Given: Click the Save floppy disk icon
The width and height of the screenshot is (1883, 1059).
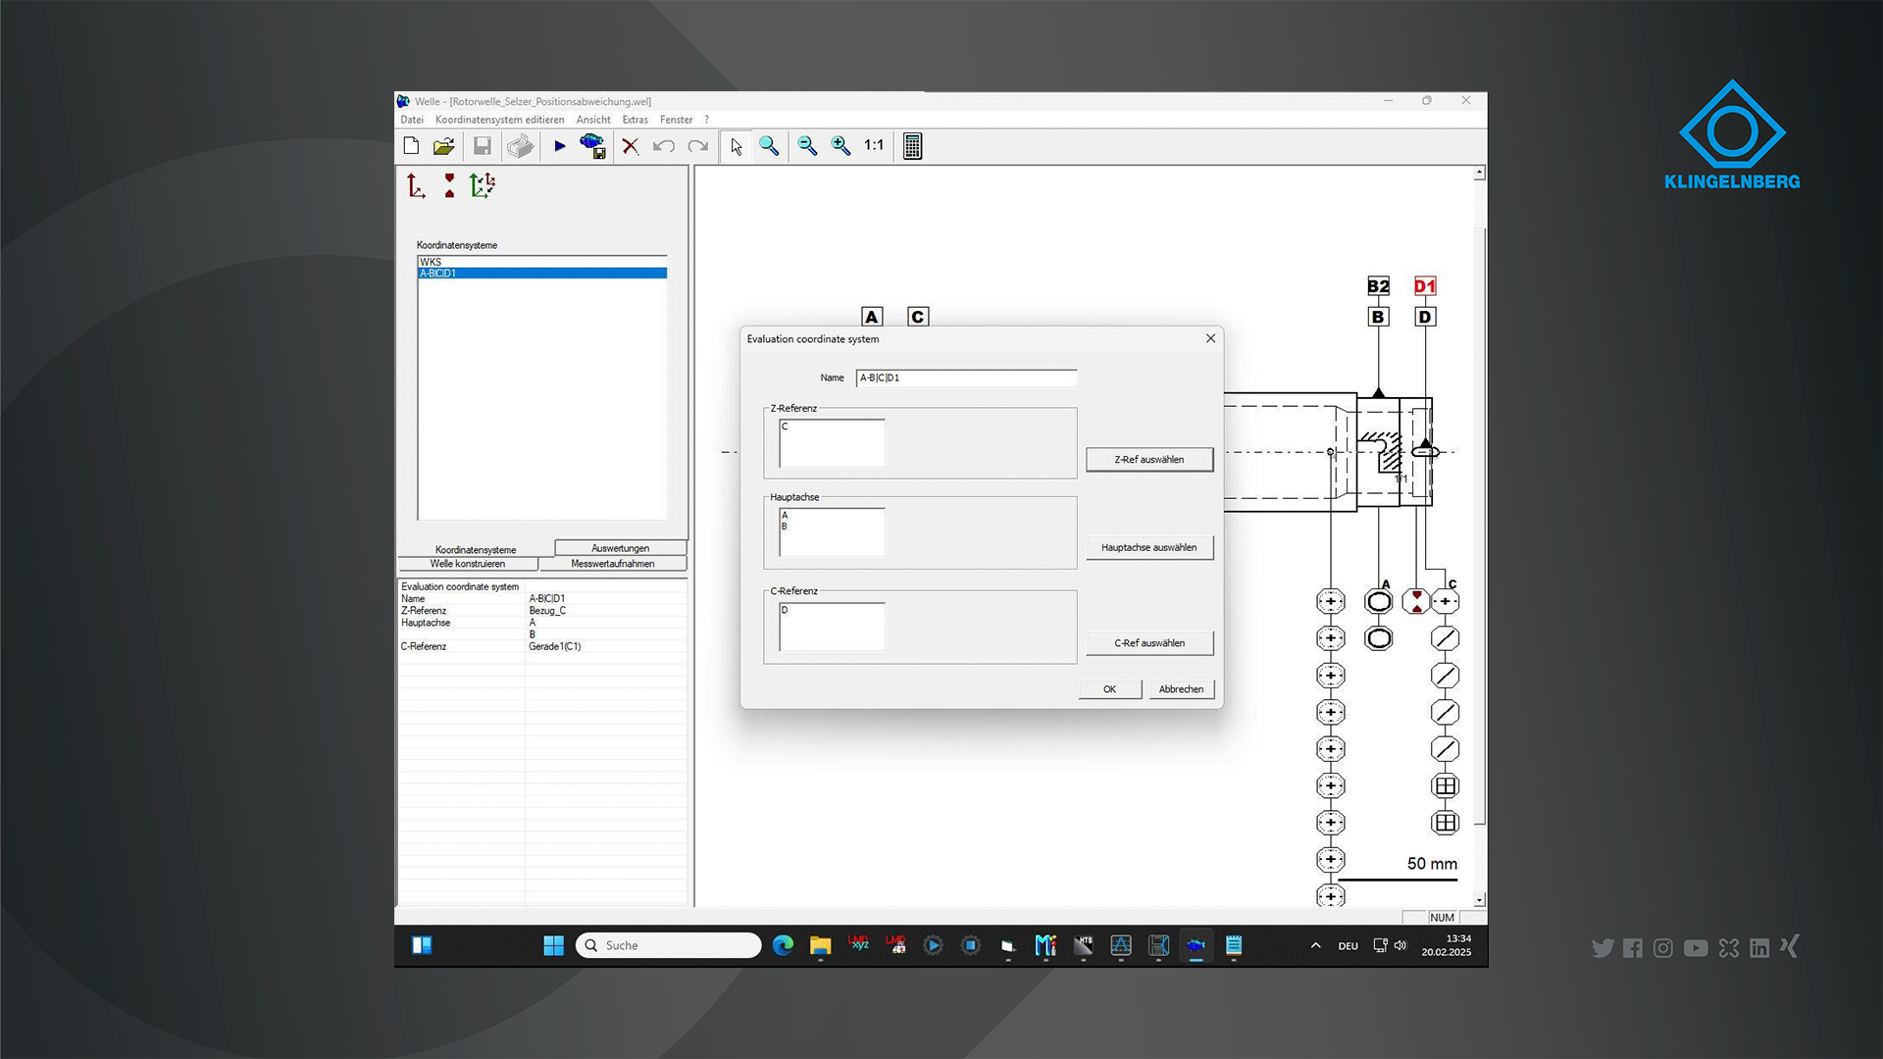Looking at the screenshot, I should pyautogui.click(x=483, y=146).
